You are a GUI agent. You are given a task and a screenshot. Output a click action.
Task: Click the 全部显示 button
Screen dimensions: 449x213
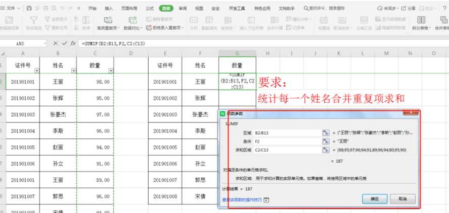[57, 19]
